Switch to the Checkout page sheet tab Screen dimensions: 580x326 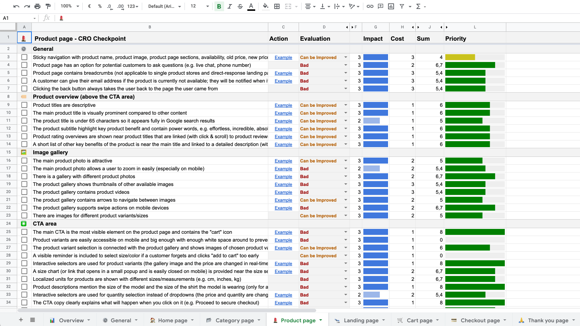pos(480,320)
